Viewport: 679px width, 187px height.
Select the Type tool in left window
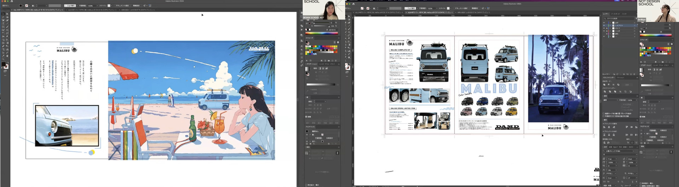(x=3, y=24)
